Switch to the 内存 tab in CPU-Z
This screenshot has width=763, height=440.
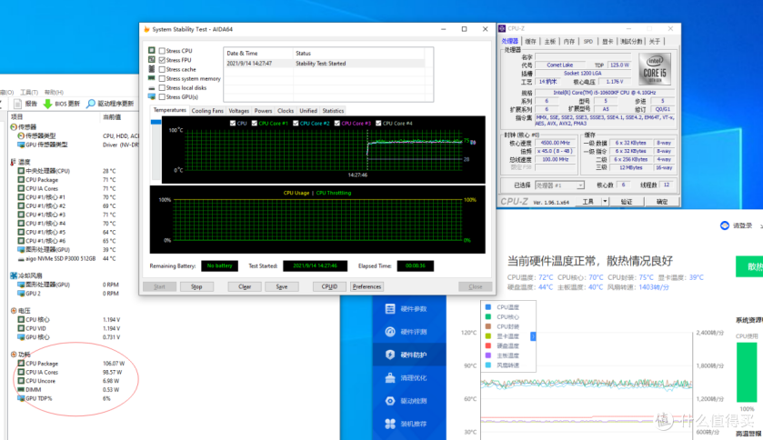coord(568,41)
